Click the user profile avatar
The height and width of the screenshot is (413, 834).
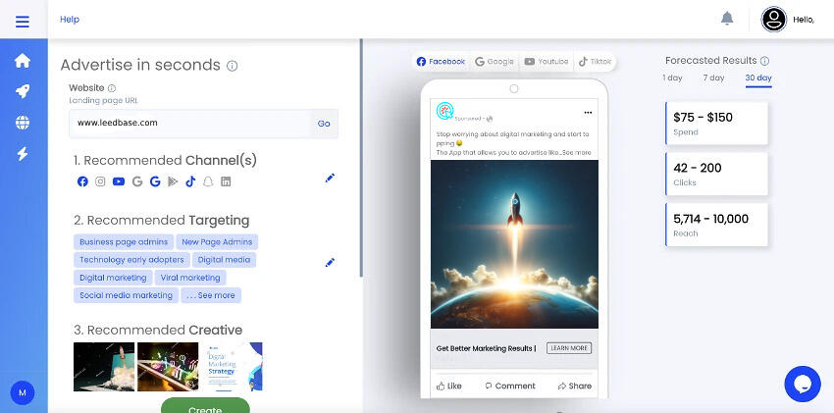(774, 19)
